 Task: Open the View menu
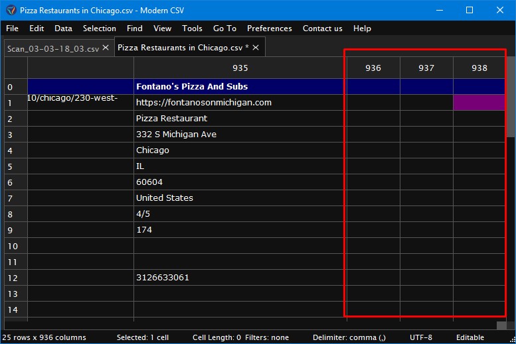[x=162, y=29]
